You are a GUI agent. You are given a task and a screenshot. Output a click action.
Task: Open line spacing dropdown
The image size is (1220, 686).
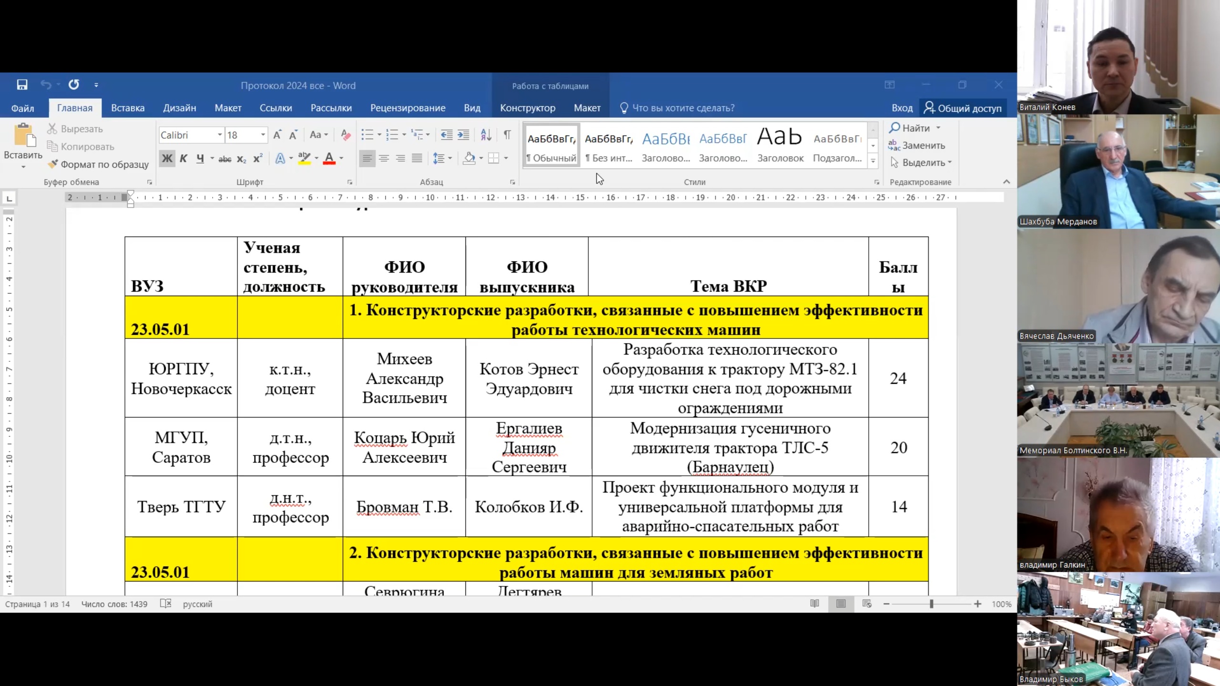(442, 158)
